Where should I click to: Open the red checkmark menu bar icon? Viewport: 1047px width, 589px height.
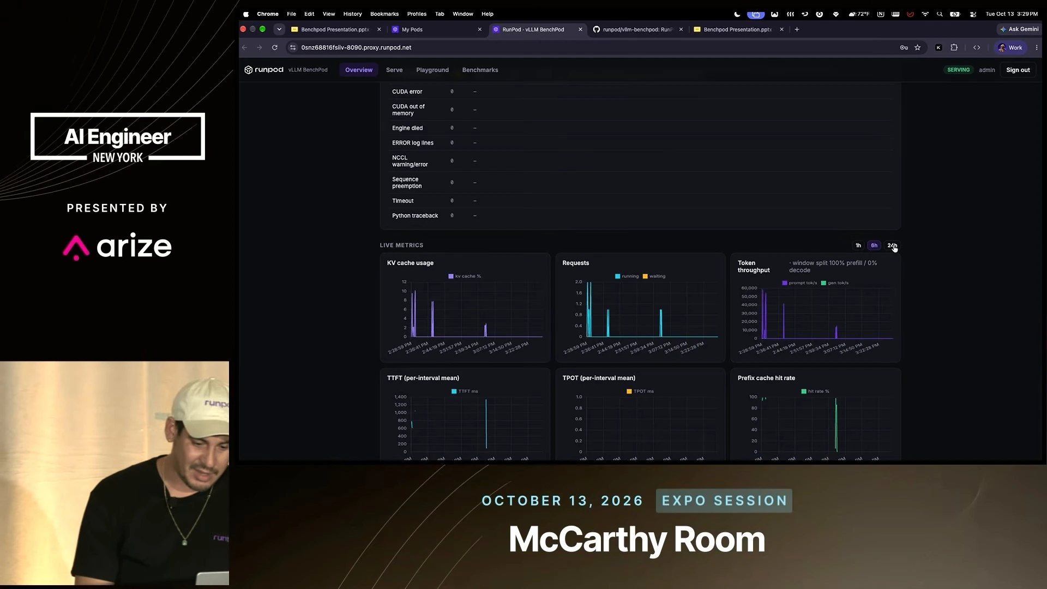(x=910, y=14)
